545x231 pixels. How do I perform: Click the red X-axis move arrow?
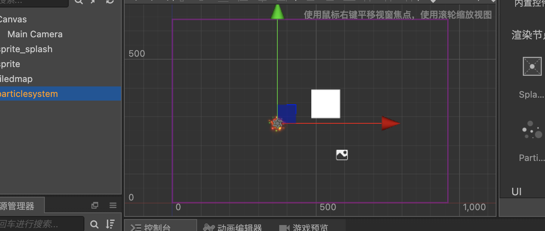click(x=390, y=123)
